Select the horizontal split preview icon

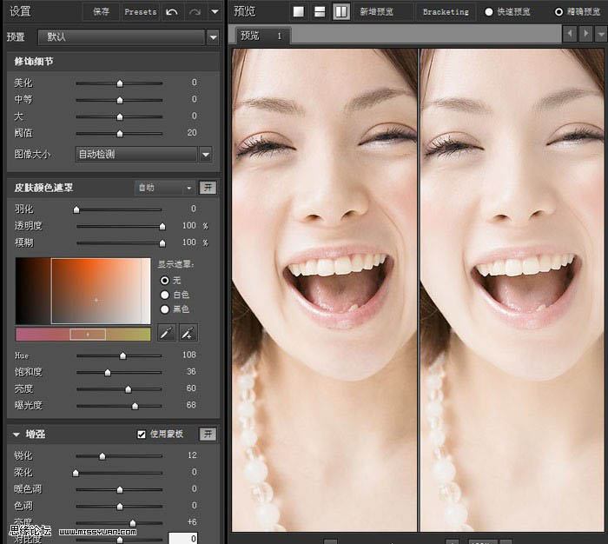click(x=320, y=11)
